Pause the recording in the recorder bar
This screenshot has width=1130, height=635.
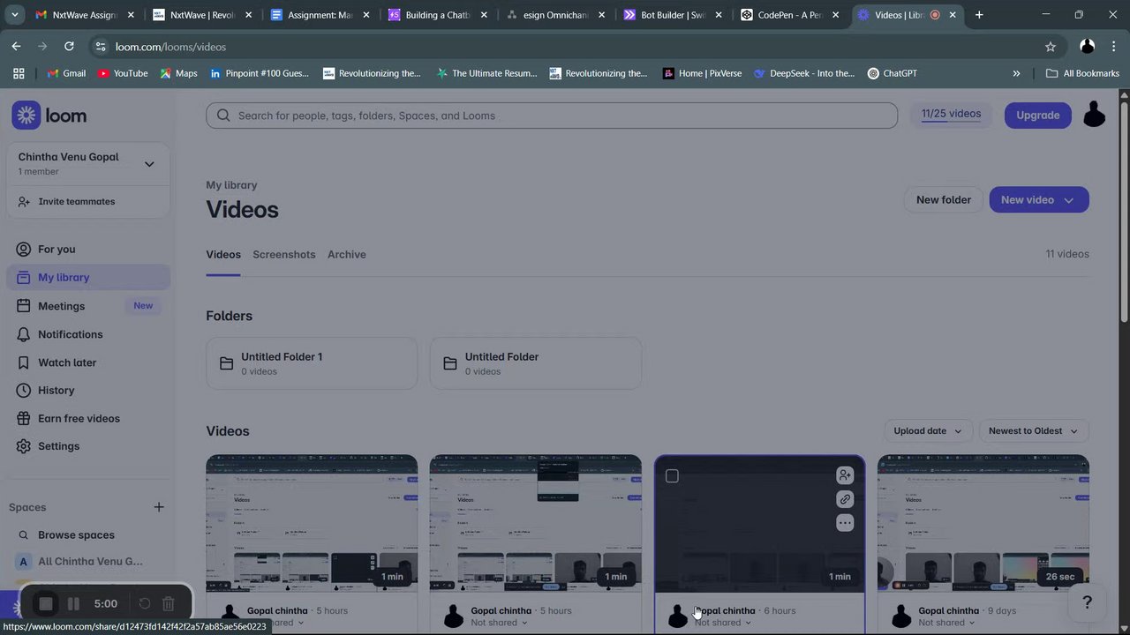(74, 604)
